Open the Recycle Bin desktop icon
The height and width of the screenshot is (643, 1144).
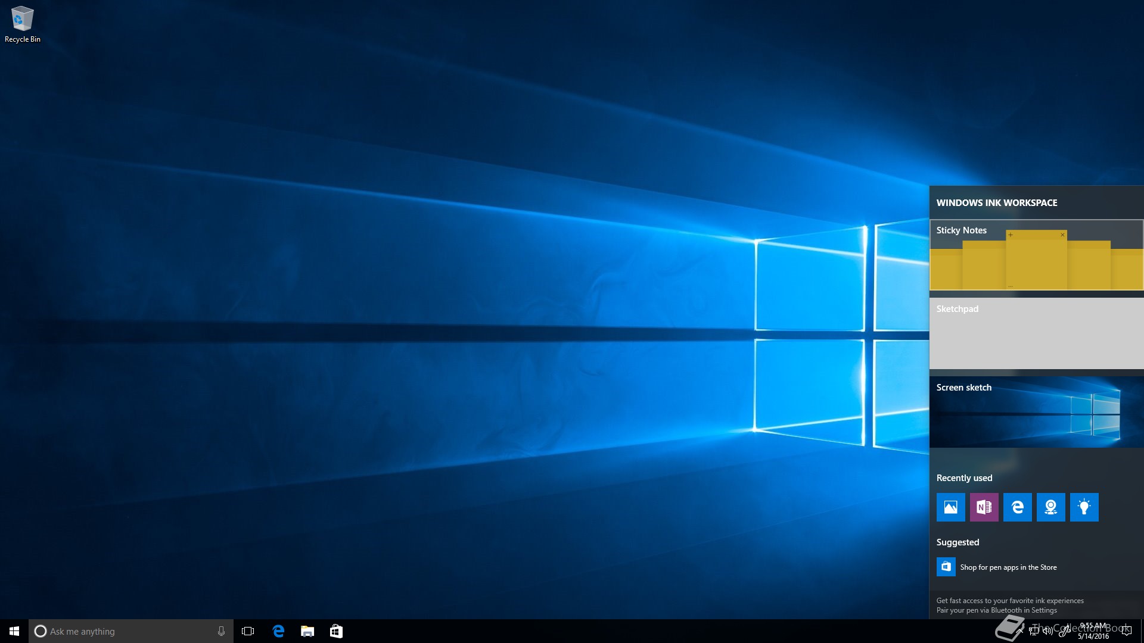[23, 24]
